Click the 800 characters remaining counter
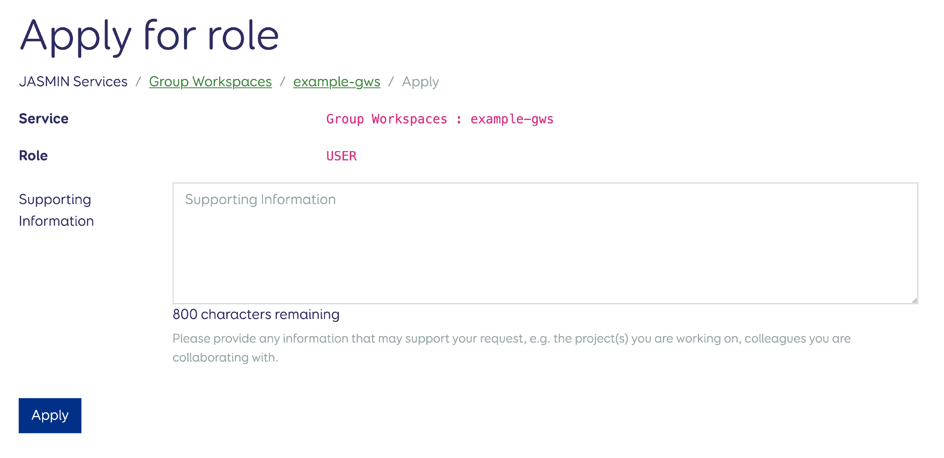944x458 pixels. (256, 314)
